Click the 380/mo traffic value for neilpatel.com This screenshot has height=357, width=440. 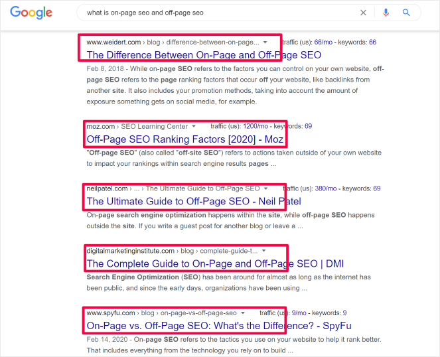tap(326, 188)
